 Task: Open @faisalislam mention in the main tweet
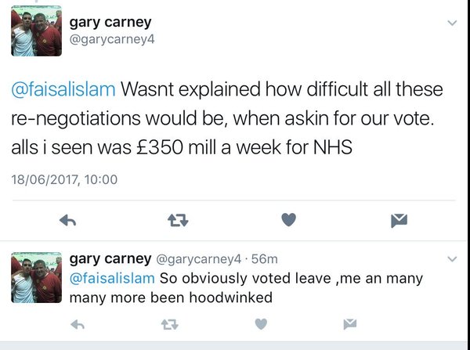(63, 90)
